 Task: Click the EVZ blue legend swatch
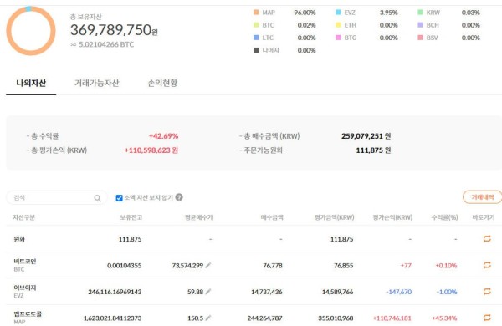pyautogui.click(x=338, y=13)
